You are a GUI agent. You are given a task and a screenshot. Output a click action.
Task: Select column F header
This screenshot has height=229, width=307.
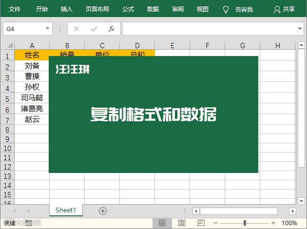207,45
